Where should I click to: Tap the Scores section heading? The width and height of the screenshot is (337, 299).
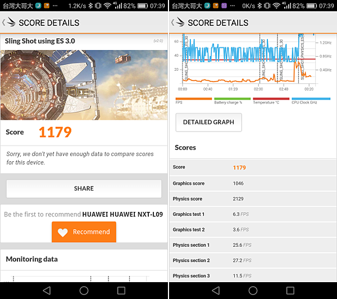click(x=185, y=148)
